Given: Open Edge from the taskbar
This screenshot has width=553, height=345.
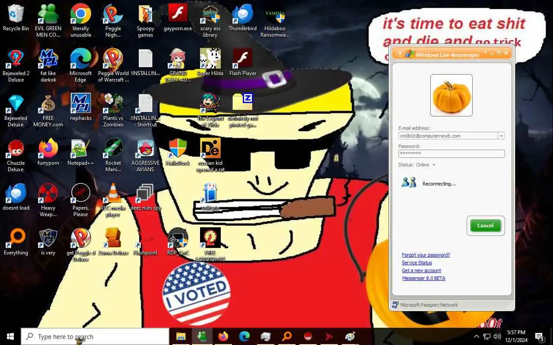Looking at the screenshot, I should [244, 336].
